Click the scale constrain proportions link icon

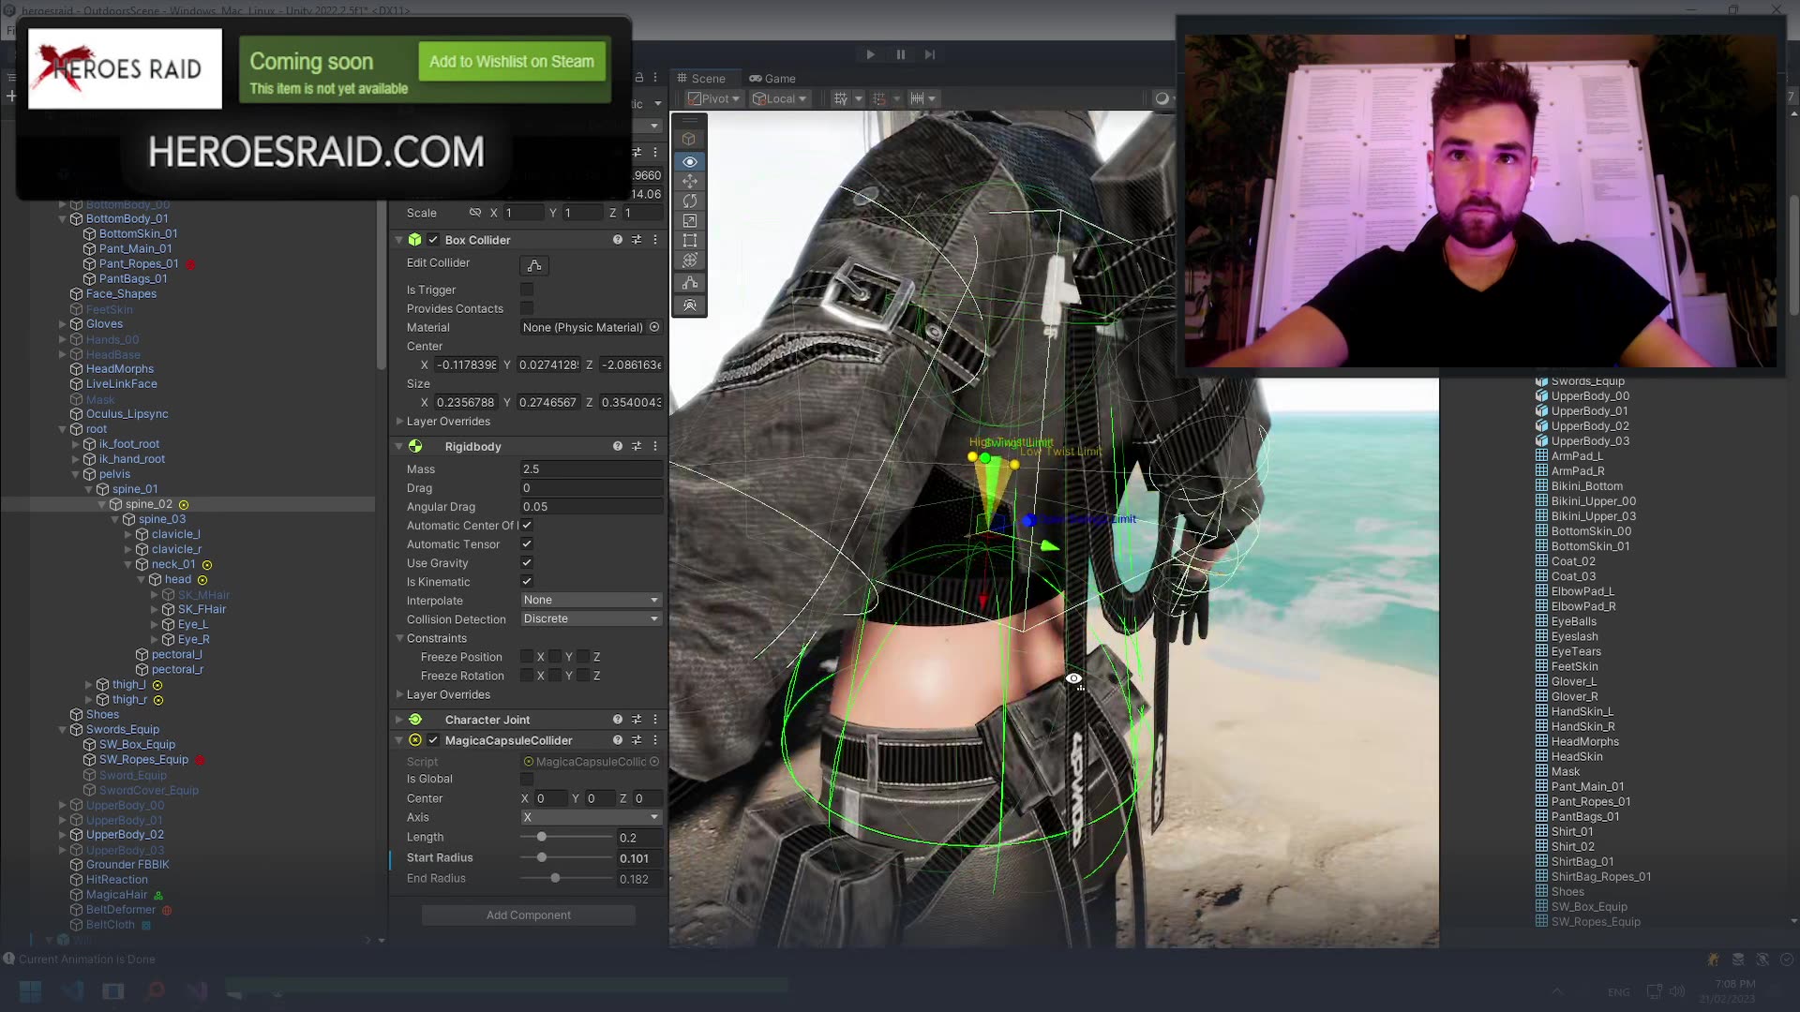tap(475, 213)
